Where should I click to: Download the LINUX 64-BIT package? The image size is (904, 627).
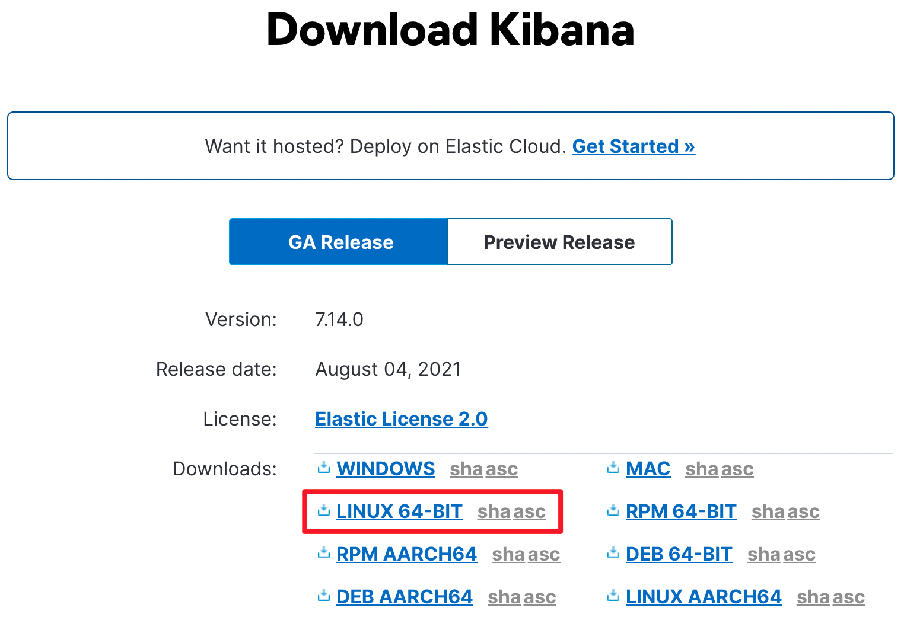399,511
